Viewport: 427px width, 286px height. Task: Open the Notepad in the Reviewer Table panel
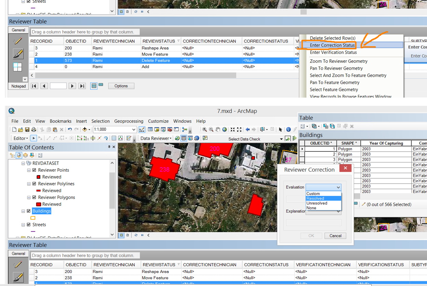click(18, 86)
